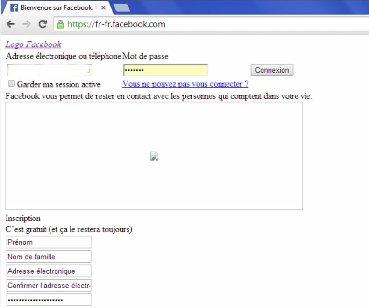369x308 pixels.
Task: Click the fr-fr.facebook.com address bar
Action: [211, 24]
